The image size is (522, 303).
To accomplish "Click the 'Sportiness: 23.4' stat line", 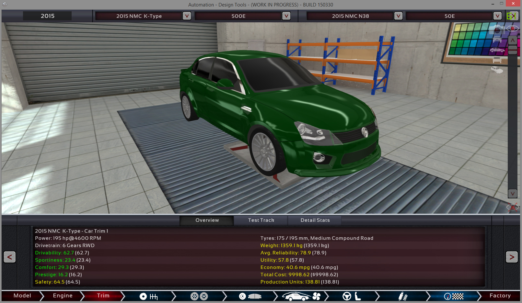I will pyautogui.click(x=63, y=260).
